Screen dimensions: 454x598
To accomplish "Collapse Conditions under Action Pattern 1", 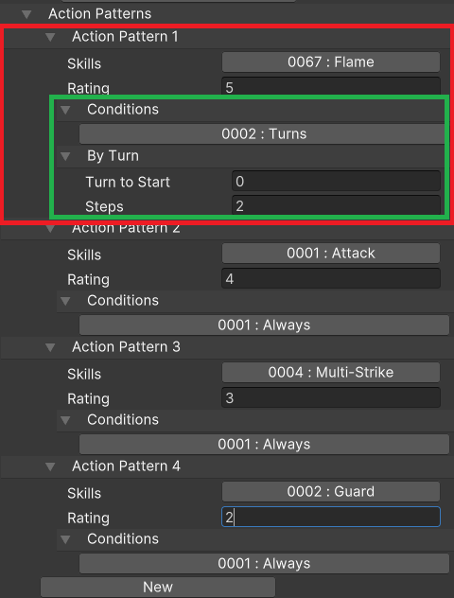I will tap(65, 110).
